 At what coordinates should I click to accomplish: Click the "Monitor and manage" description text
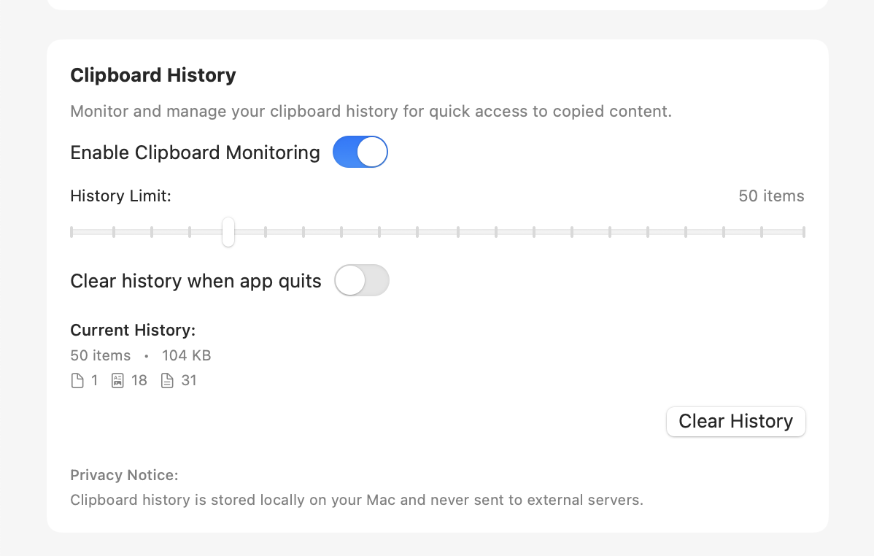tap(371, 112)
